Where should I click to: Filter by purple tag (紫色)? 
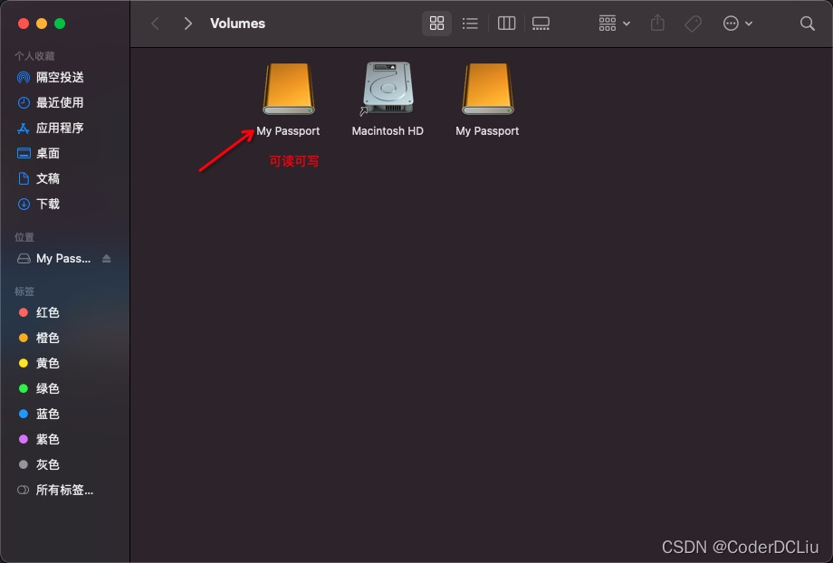[39, 439]
